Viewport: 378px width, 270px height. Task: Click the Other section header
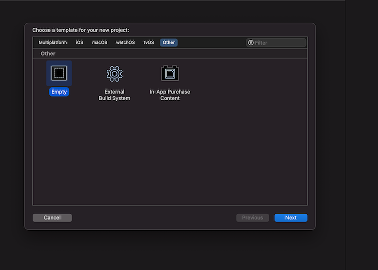(x=48, y=54)
